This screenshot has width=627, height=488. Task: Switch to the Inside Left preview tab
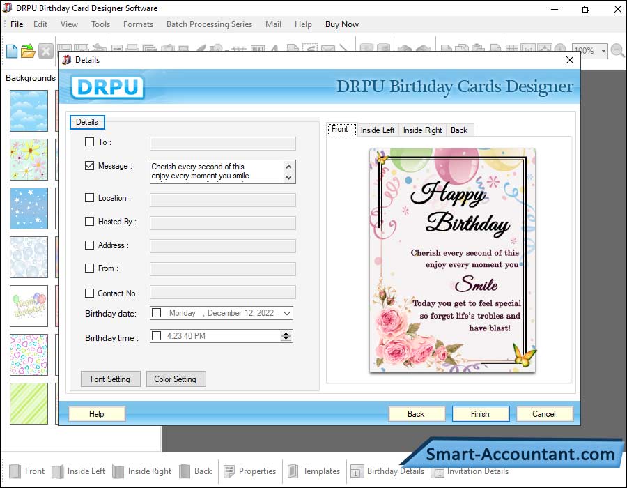tap(378, 130)
